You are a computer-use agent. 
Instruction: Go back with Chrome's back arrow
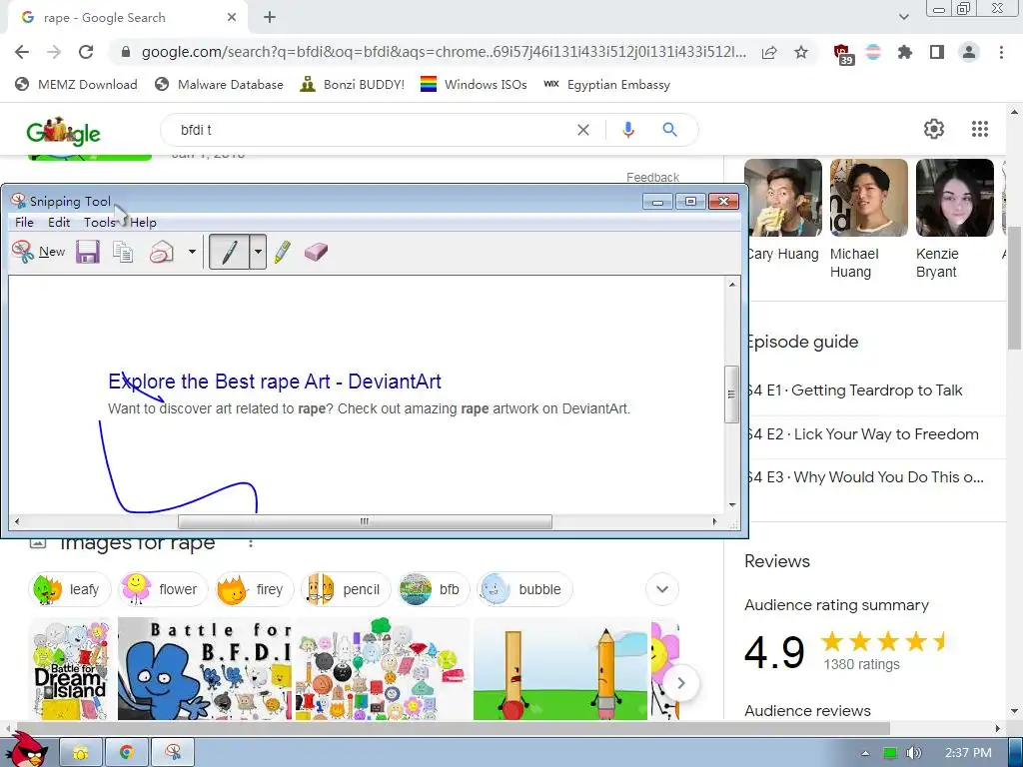[x=22, y=52]
